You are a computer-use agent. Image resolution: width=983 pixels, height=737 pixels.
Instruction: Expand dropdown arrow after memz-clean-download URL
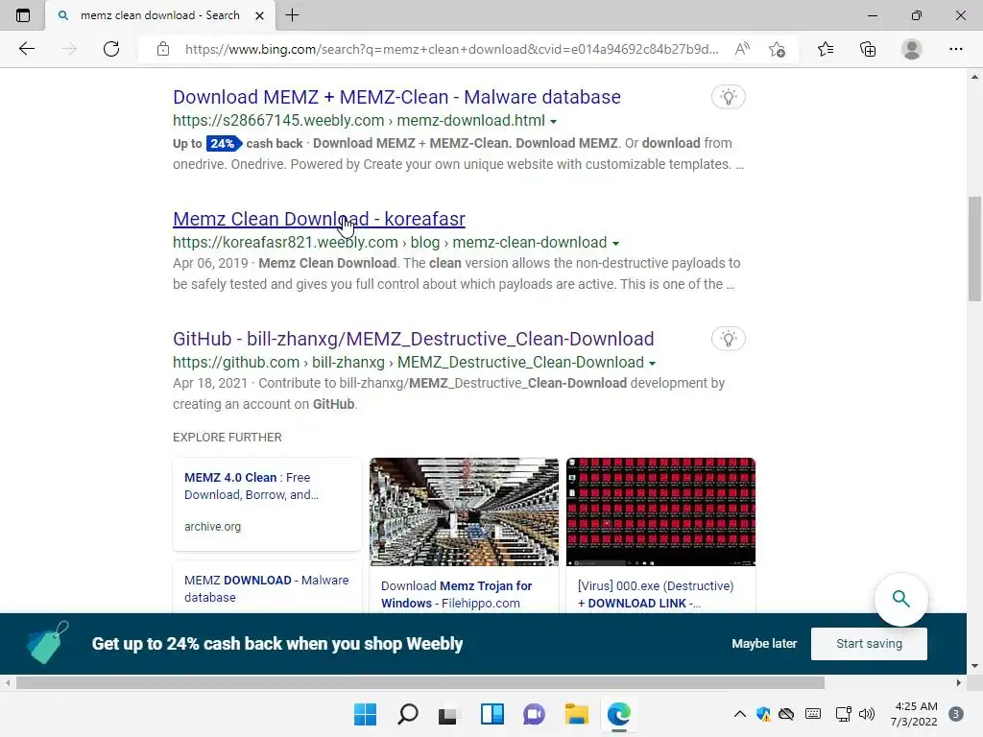coord(615,243)
